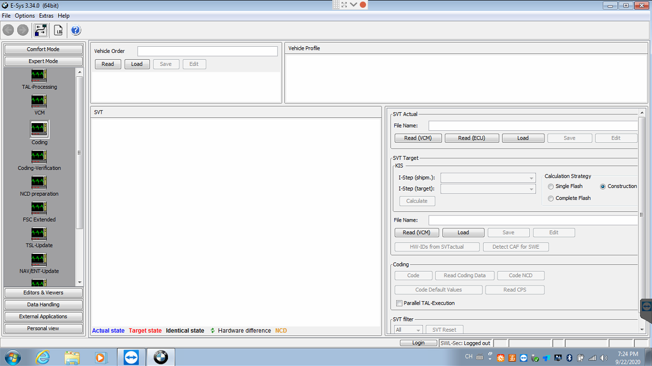Switch to TeamViewer in the taskbar

[131, 357]
